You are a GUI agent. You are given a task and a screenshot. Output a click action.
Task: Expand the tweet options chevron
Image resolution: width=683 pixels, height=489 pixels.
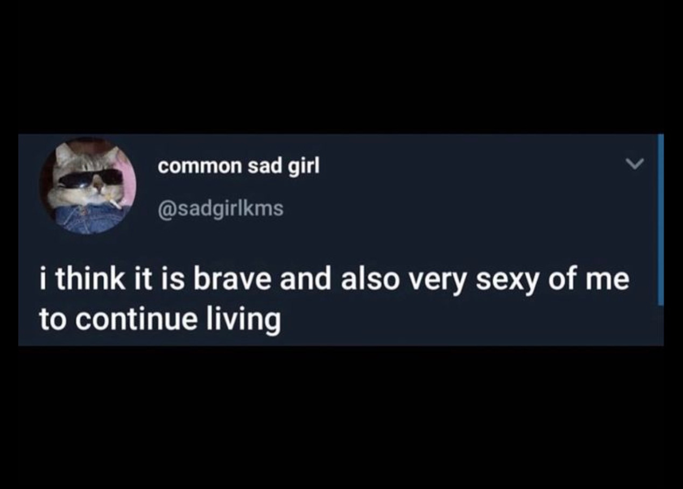coord(635,163)
